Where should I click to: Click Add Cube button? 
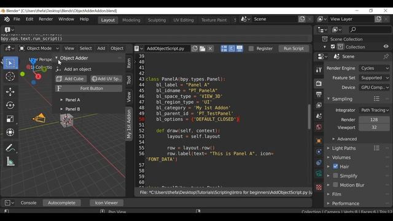coord(71,79)
